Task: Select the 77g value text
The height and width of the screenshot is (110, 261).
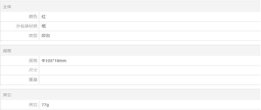Action: point(45,105)
